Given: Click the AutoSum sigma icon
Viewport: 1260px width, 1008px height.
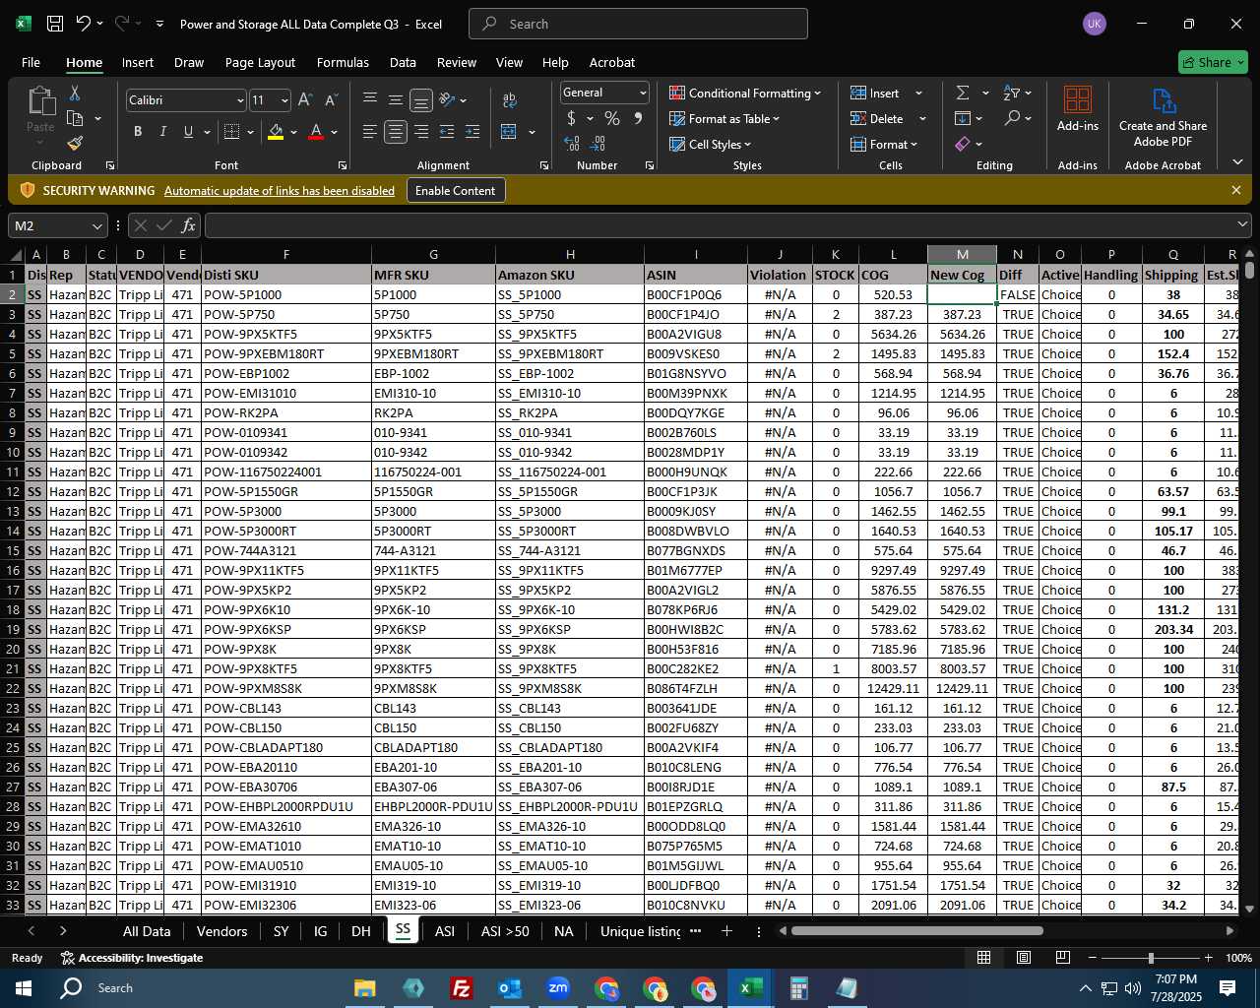Looking at the screenshot, I should [963, 93].
